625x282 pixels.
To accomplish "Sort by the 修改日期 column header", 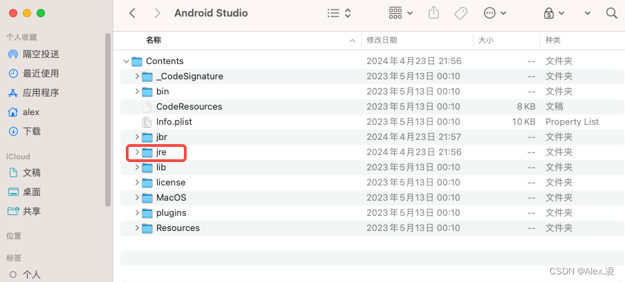I will [x=382, y=40].
